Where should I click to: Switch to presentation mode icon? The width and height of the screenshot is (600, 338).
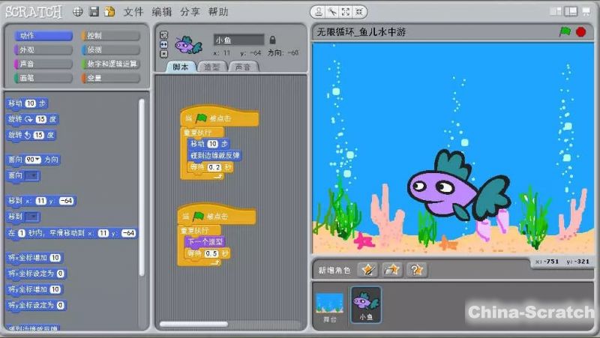point(586,11)
